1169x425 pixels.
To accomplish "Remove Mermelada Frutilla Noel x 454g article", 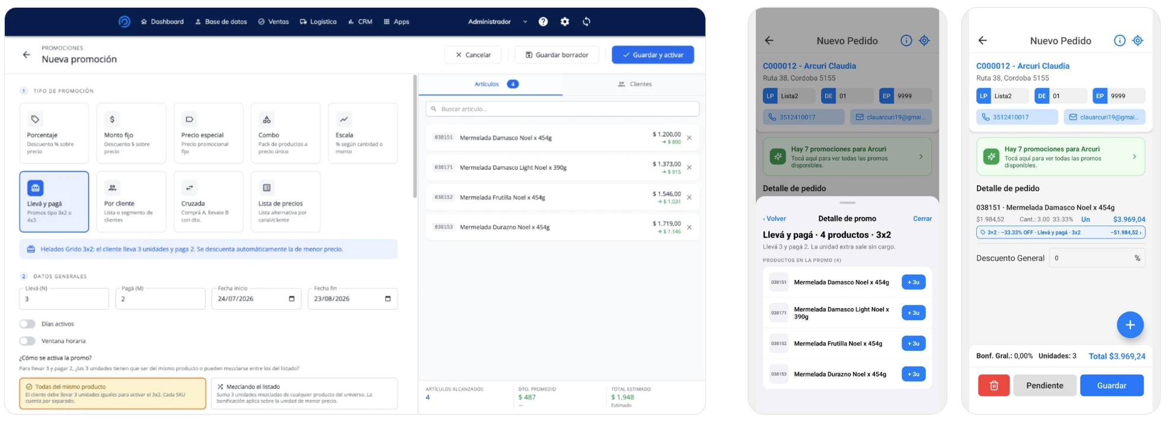I will (689, 198).
